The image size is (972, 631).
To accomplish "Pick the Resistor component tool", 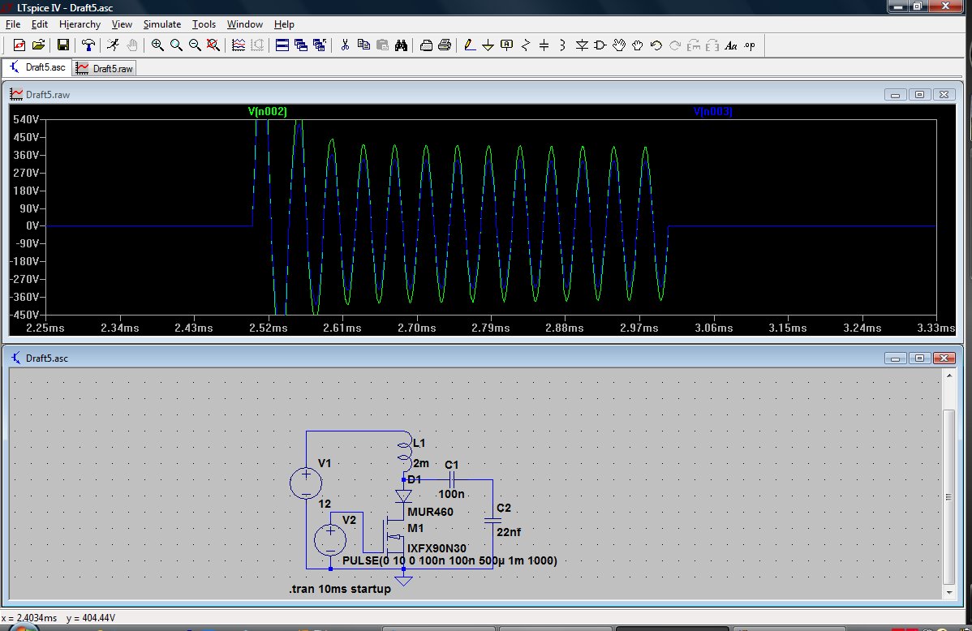I will 525,45.
